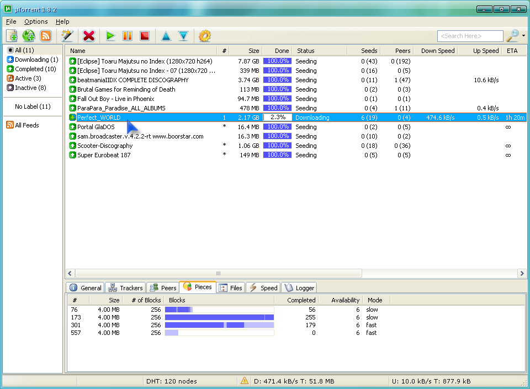Select beatmaniaIIDX COMPLETE DISCOGRAPHY torrent

click(296, 80)
